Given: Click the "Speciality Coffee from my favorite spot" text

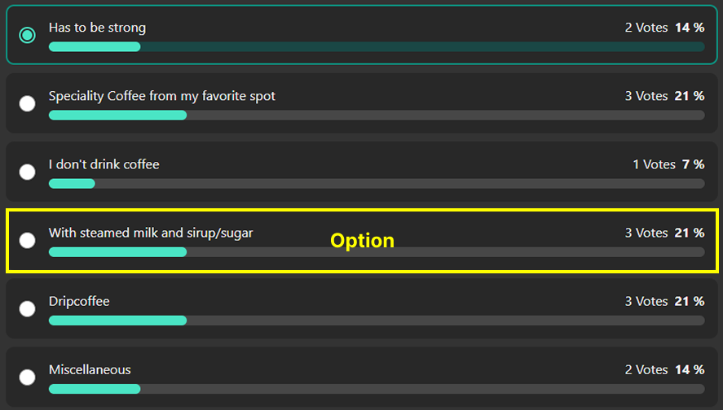Looking at the screenshot, I should 161,96.
